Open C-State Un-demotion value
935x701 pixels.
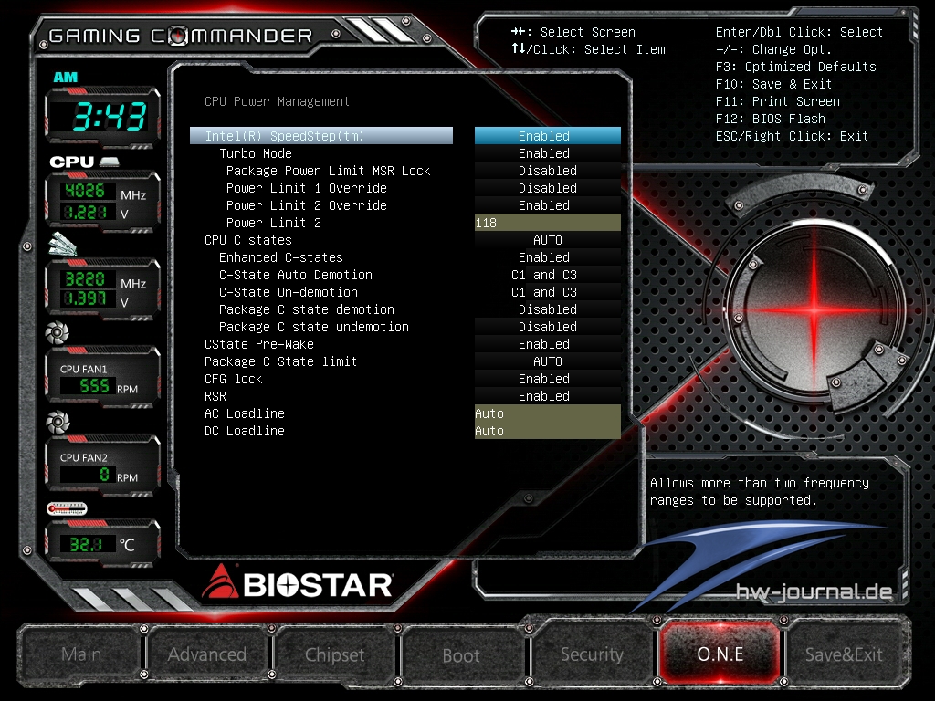[x=548, y=292]
